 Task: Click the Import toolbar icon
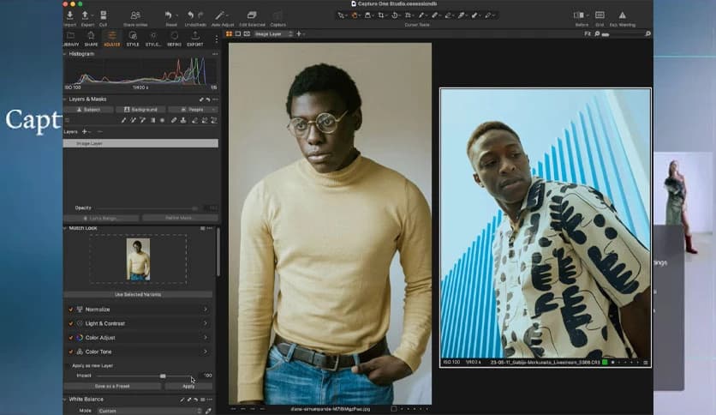pyautogui.click(x=70, y=15)
